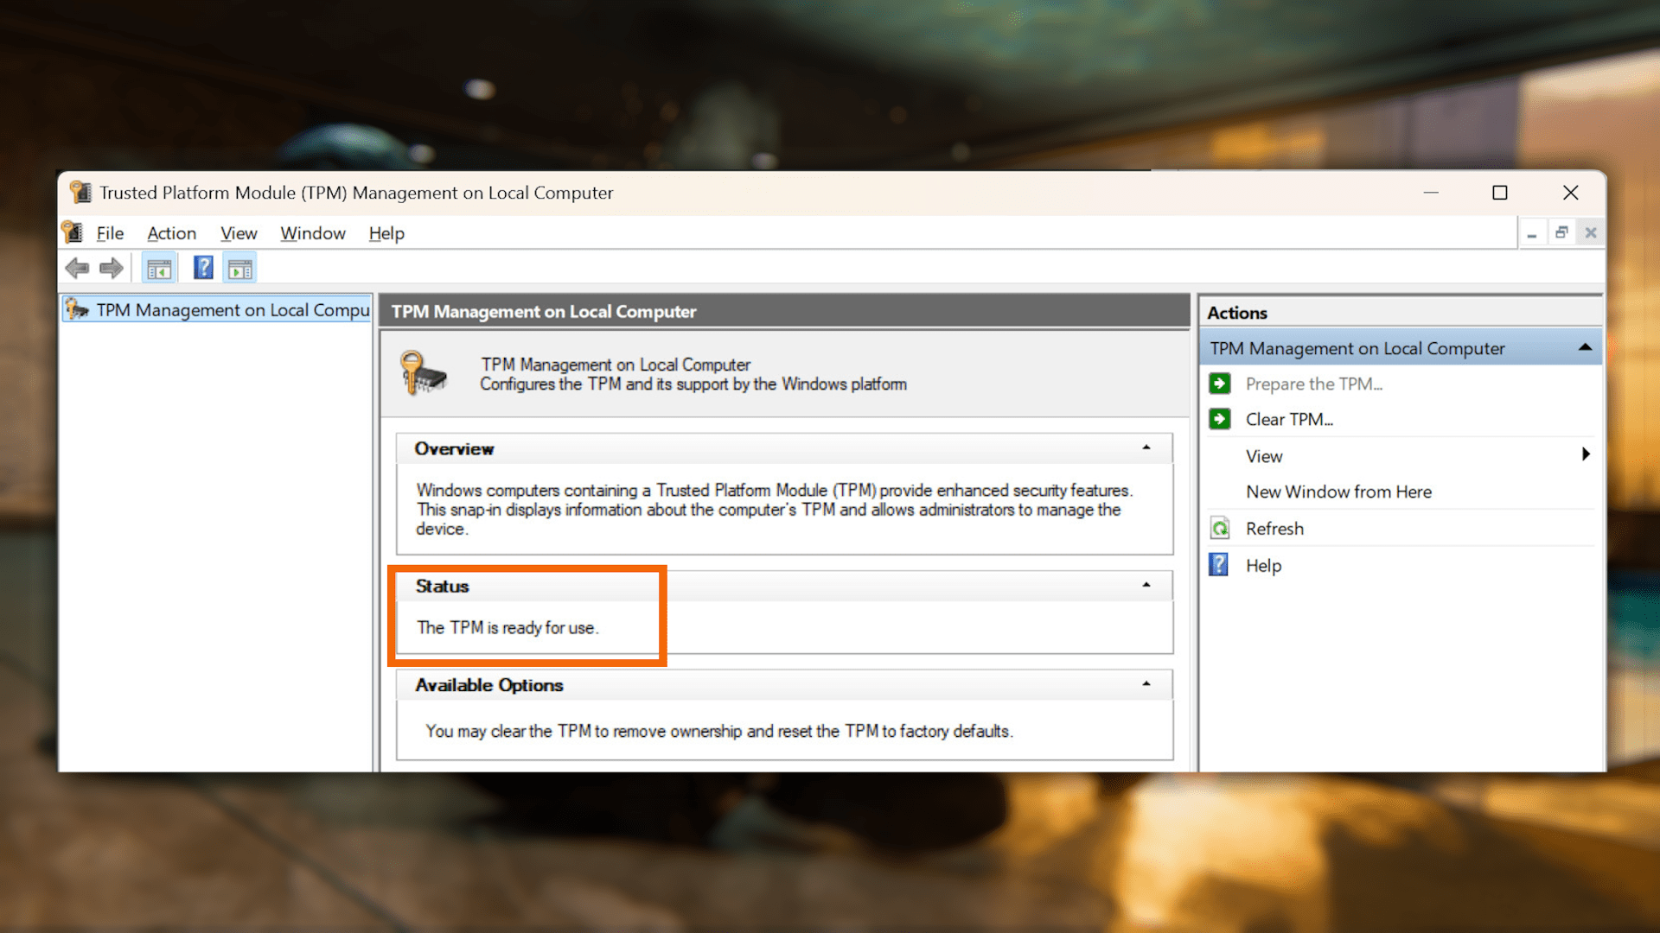1660x933 pixels.
Task: Open the File menu
Action: click(110, 233)
